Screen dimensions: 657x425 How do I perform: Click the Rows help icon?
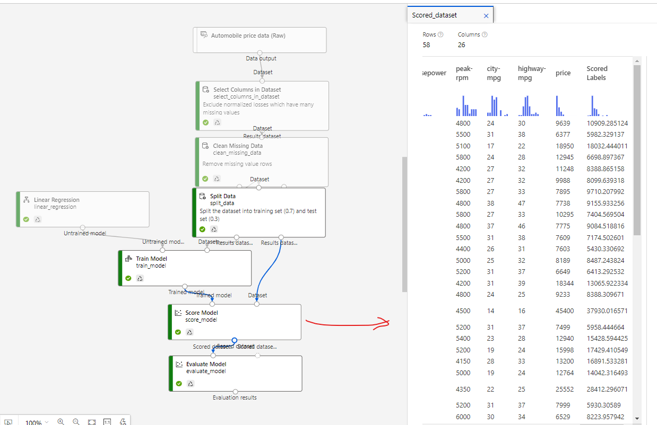click(441, 34)
